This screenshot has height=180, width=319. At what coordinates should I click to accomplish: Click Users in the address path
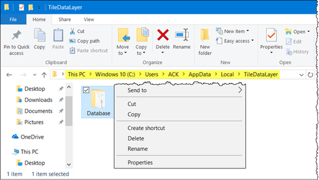[x=152, y=75]
